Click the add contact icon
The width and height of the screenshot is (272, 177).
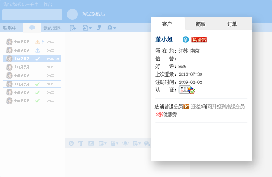tap(100, 28)
